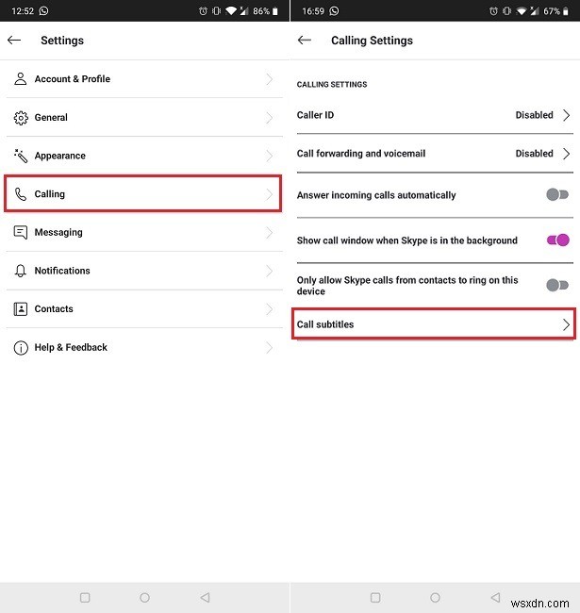Toggle Only allow Skype calls from contacts

click(557, 285)
